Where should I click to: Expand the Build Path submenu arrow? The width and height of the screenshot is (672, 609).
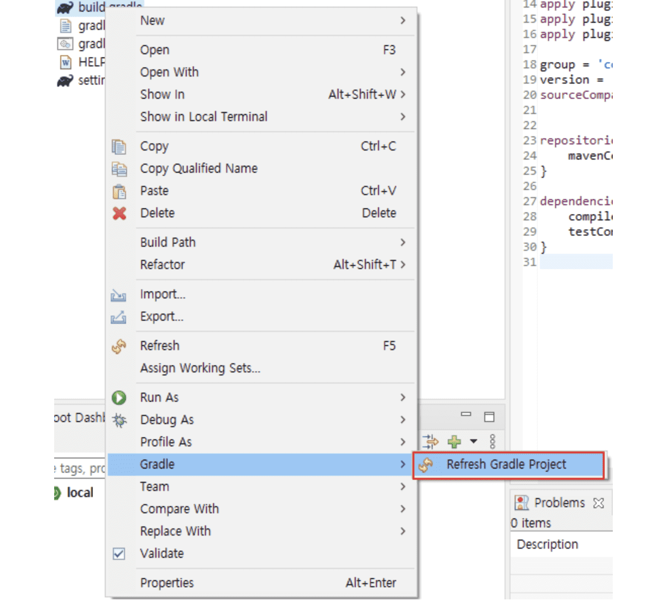click(x=403, y=243)
